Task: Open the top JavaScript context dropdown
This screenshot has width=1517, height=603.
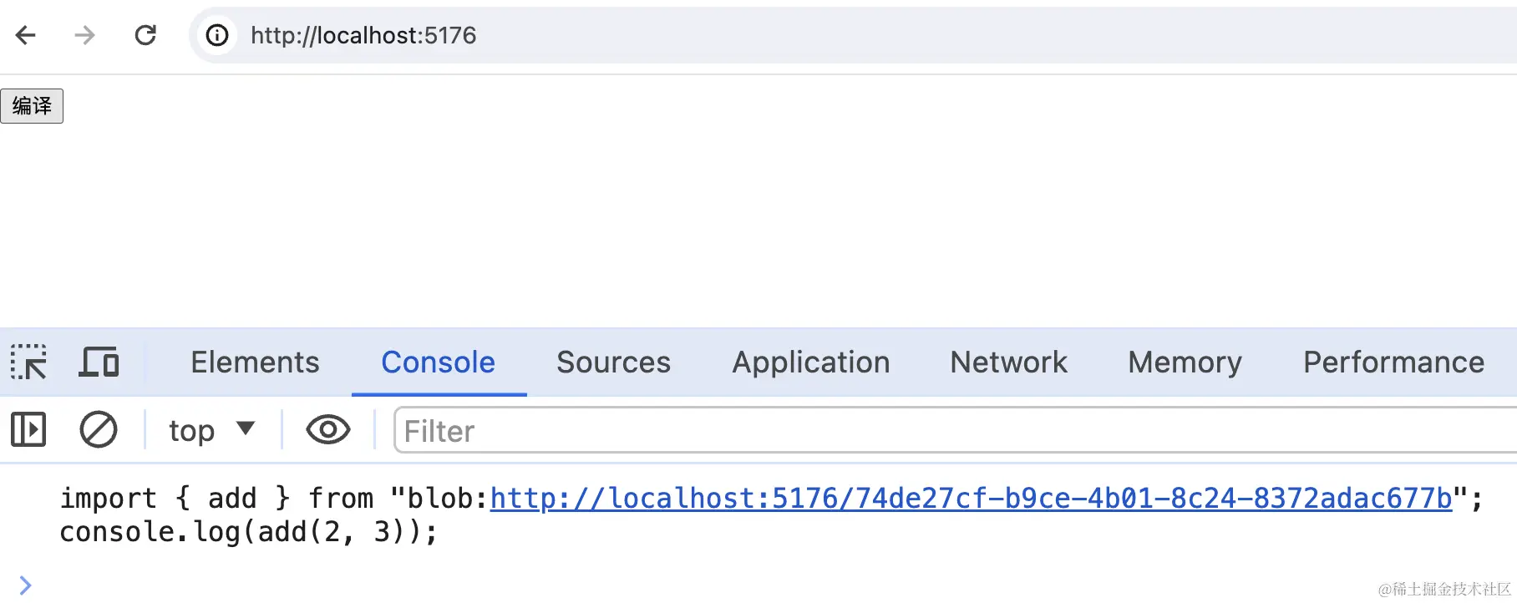Action: tap(211, 430)
